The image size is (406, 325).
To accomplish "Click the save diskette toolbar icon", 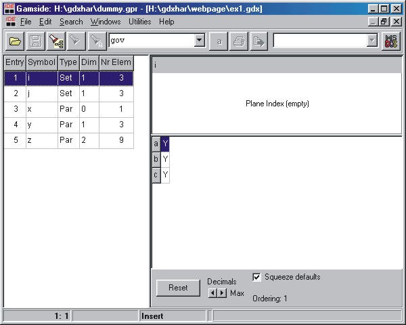I will [x=35, y=42].
